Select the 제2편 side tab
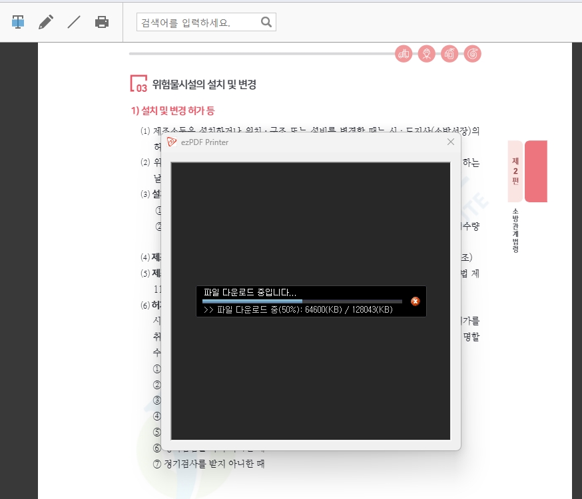 pyautogui.click(x=514, y=171)
